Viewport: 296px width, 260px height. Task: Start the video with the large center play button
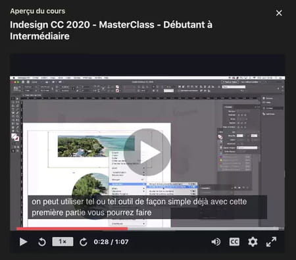coord(147,152)
